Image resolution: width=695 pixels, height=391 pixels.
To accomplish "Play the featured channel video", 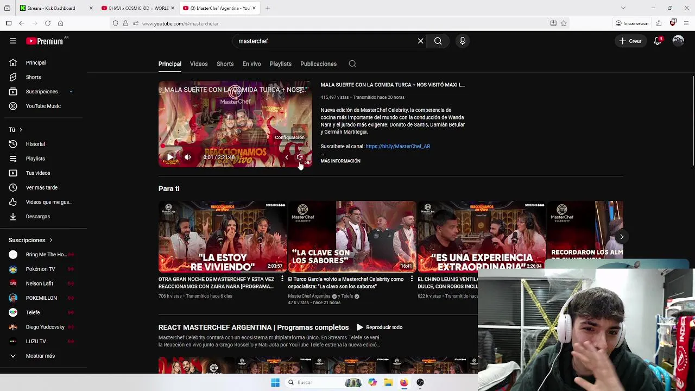I will click(x=170, y=157).
